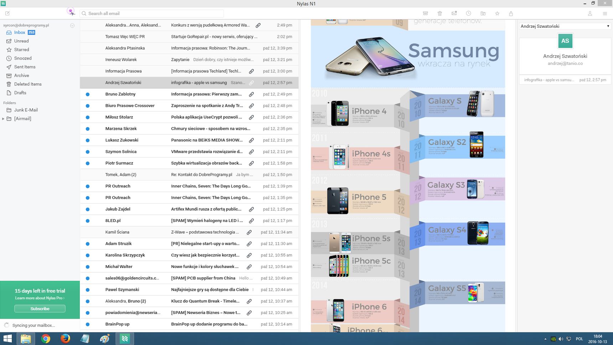Launch Firefox from the taskbar
Screen dimensions: 613x345
tap(65, 339)
